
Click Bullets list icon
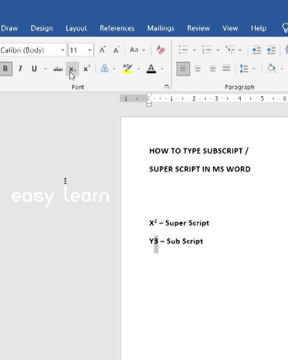[183, 49]
